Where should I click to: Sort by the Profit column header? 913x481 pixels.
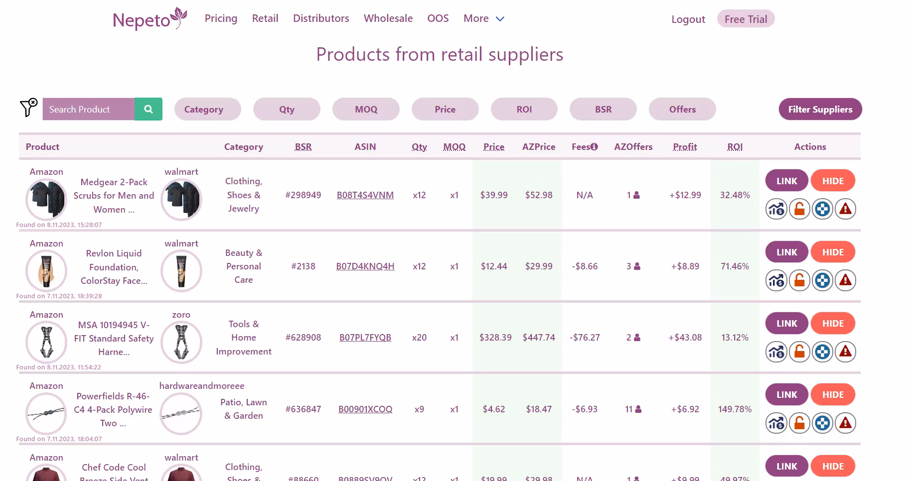(685, 147)
